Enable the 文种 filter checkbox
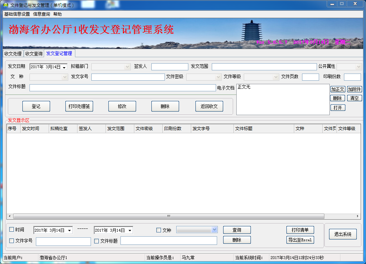The image size is (366, 264). (x=158, y=230)
